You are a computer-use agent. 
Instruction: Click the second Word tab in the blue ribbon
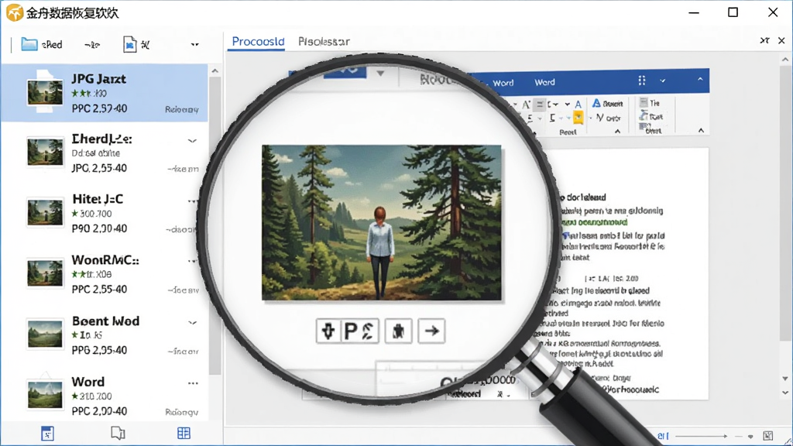(544, 82)
